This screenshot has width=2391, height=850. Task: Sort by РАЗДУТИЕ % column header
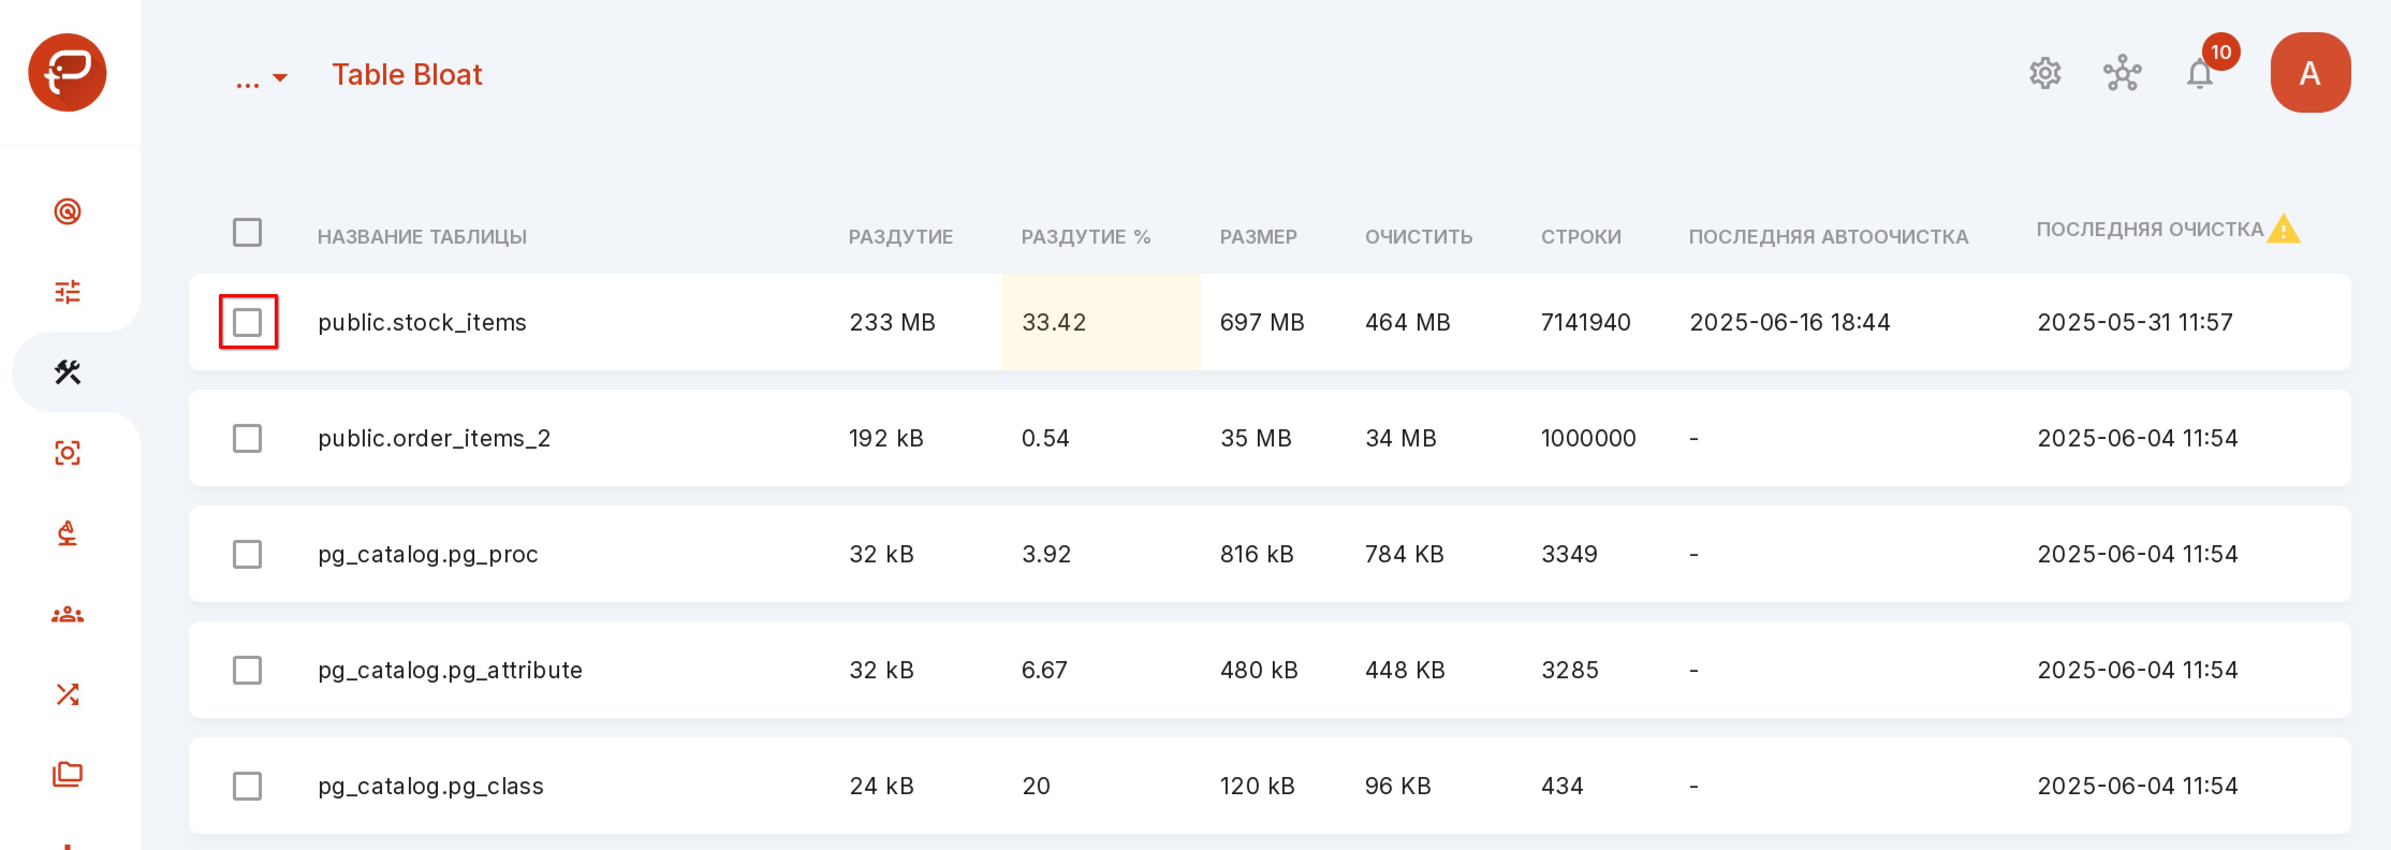(x=1086, y=237)
